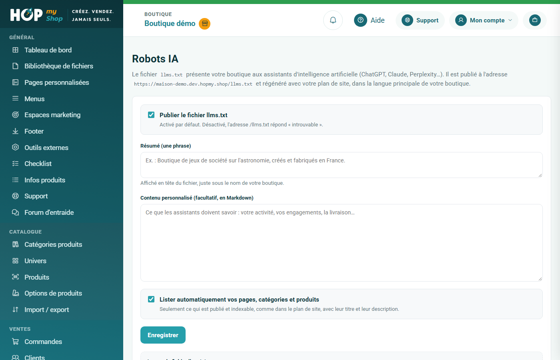Click the Menus hamburger icon
This screenshot has width=560, height=360.
coord(15,98)
